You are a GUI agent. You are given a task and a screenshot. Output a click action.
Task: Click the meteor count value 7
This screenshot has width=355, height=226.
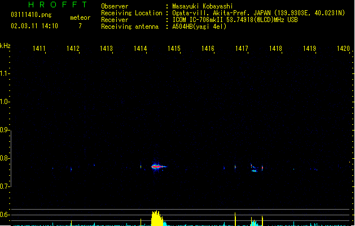80,26
